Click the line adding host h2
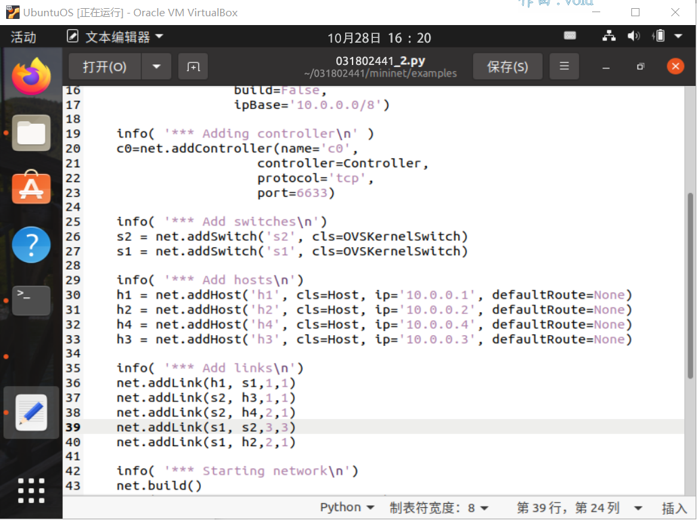The width and height of the screenshot is (697, 520). 374,309
